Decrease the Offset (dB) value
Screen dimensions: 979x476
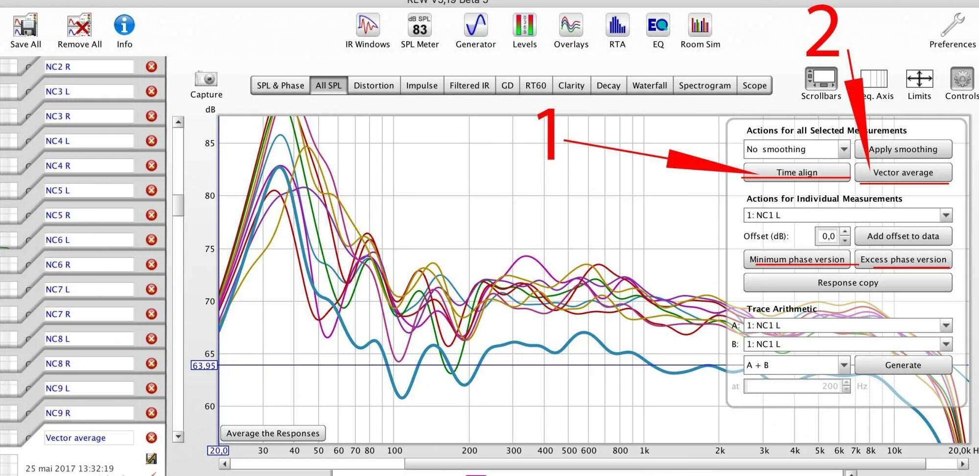pos(845,240)
